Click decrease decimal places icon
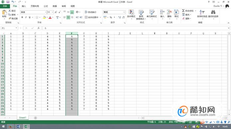Image resolution: width=231 pixels, height=129 pixels. pyautogui.click(x=123, y=17)
